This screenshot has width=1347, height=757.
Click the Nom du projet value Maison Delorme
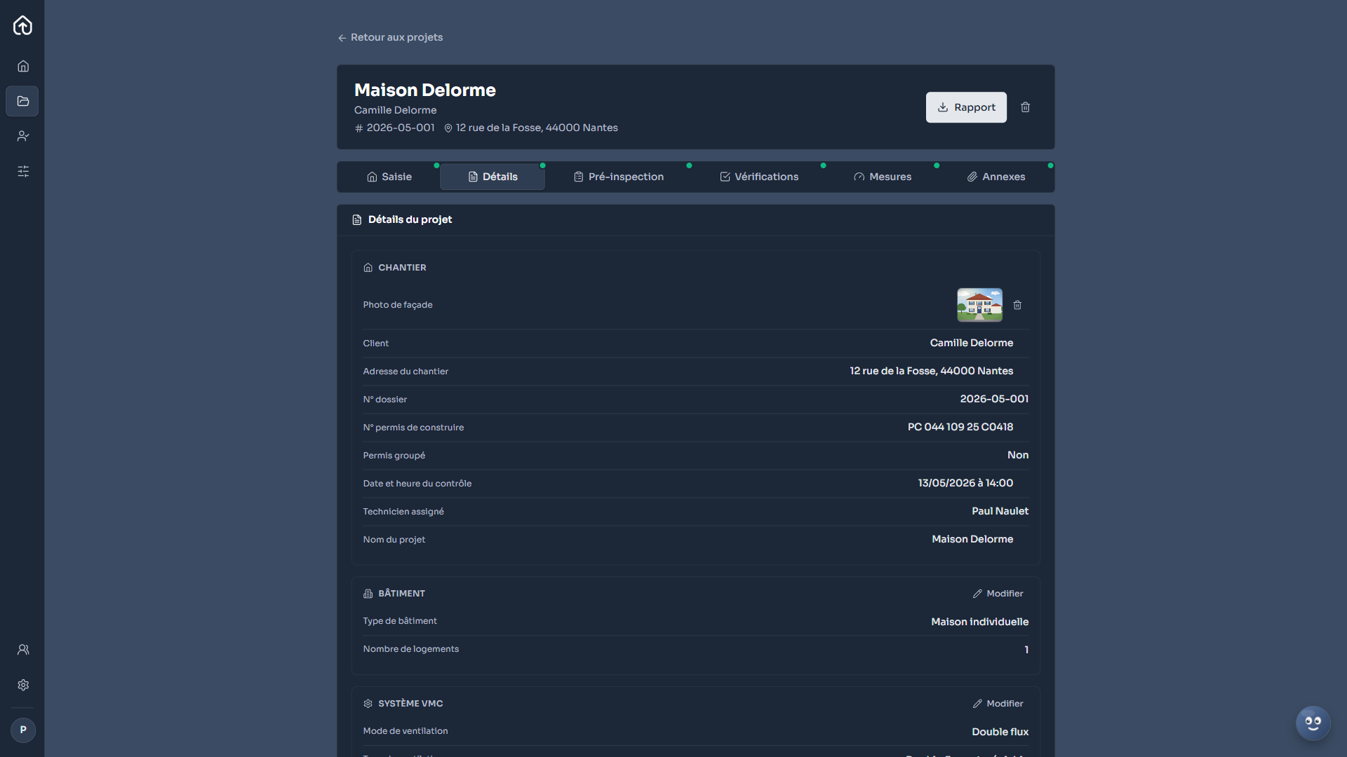[x=972, y=539]
